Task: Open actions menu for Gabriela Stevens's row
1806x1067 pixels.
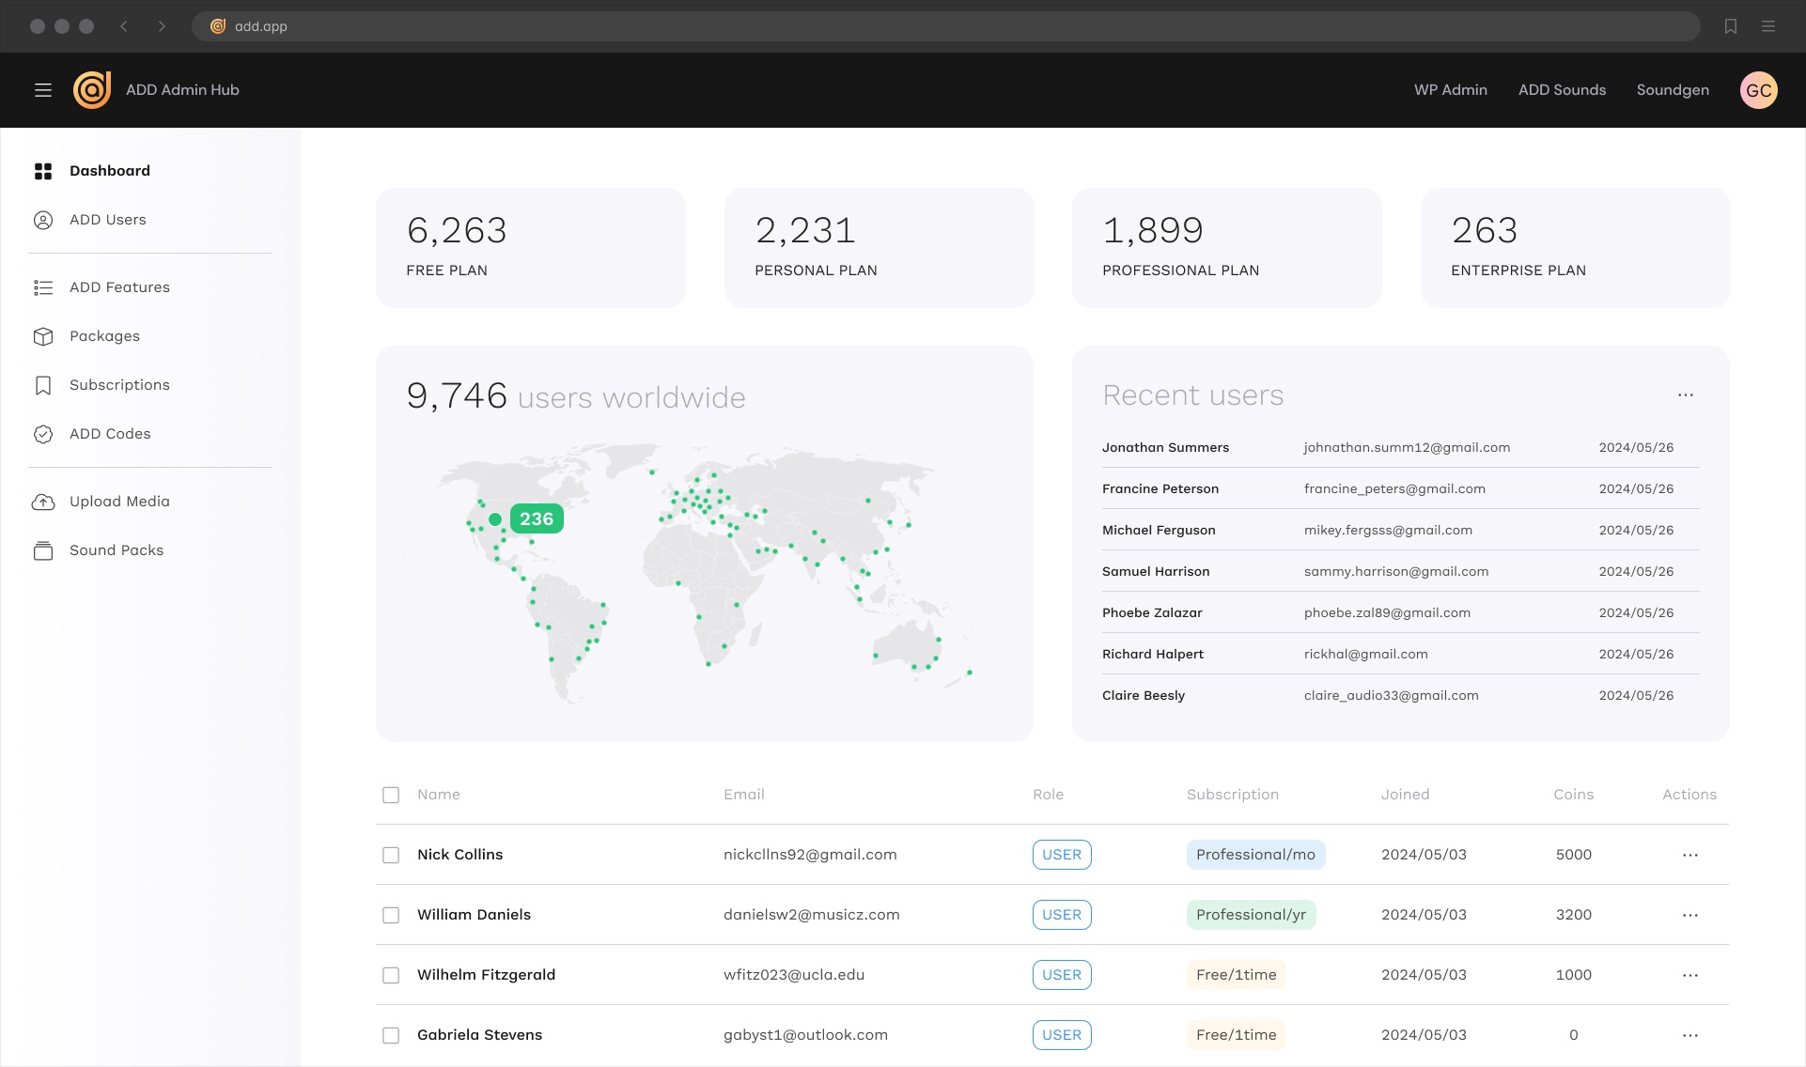Action: coord(1689,1034)
